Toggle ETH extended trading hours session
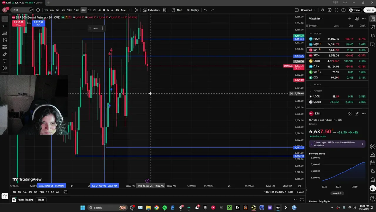Screen dimensions: 376x212 coord(291,192)
